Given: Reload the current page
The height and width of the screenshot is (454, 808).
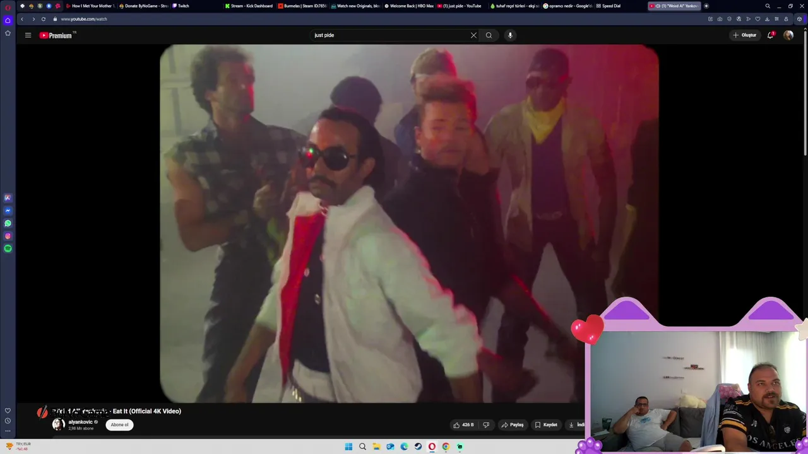Looking at the screenshot, I should pyautogui.click(x=44, y=19).
